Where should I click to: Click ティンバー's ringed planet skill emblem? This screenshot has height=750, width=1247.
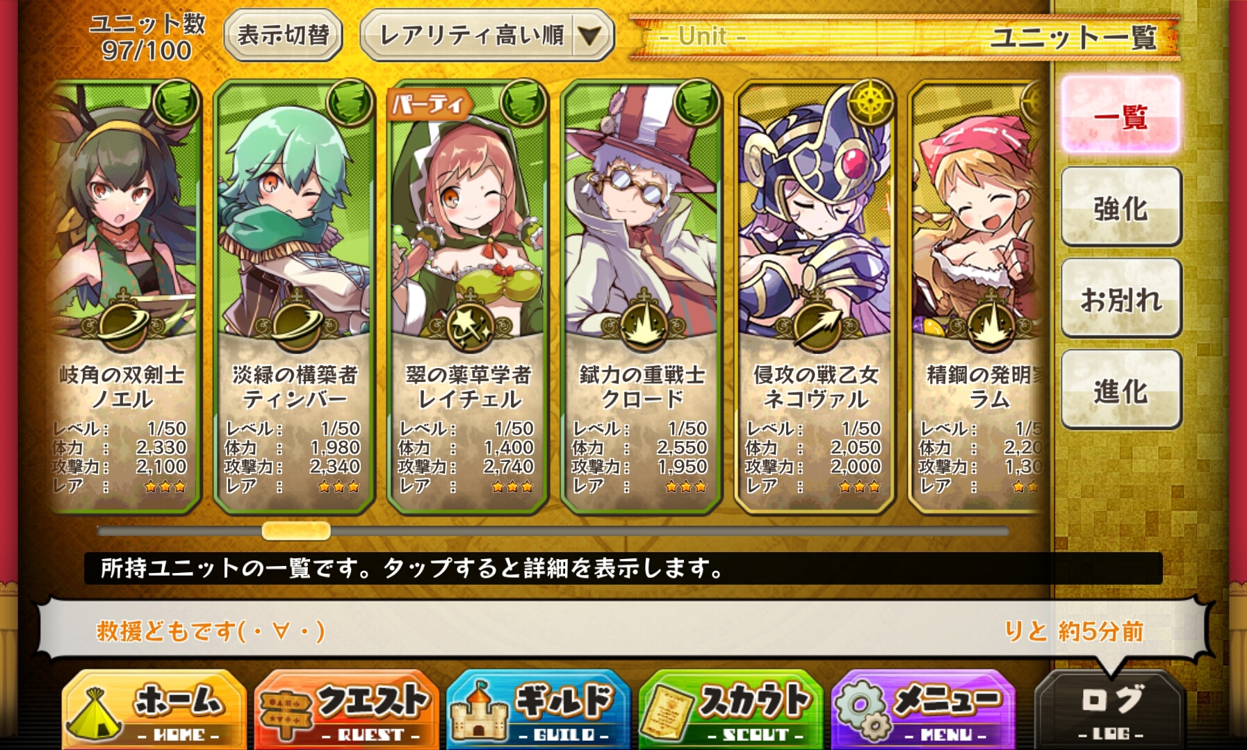(297, 324)
